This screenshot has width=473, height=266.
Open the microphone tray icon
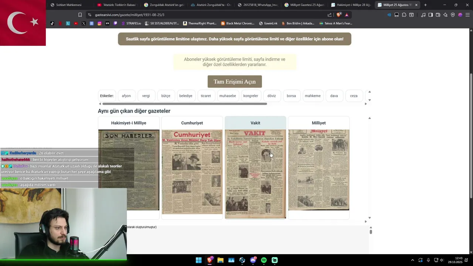pyautogui.click(x=428, y=260)
